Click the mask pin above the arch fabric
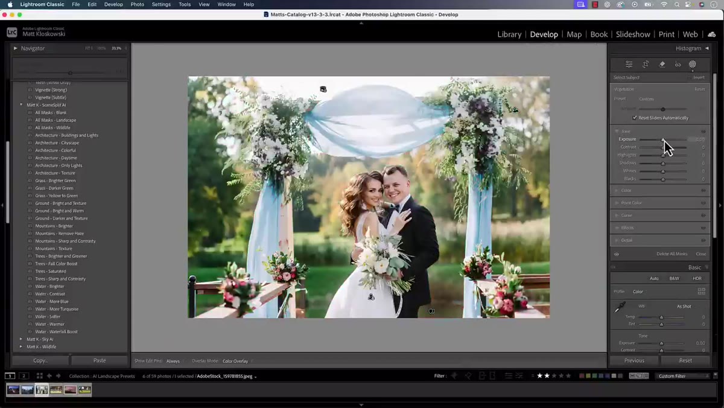 323,89
